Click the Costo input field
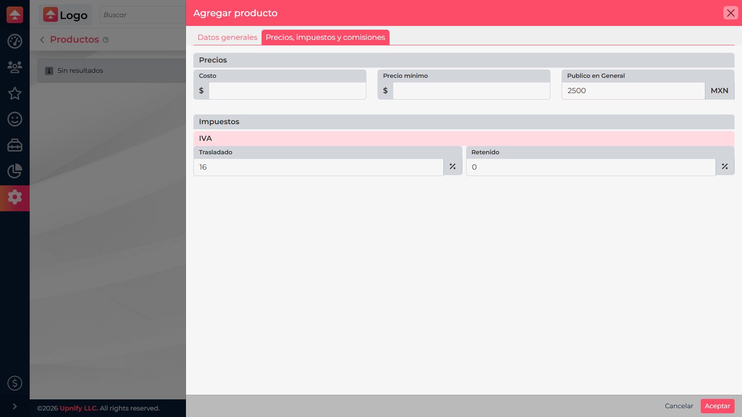The width and height of the screenshot is (742, 417). tap(288, 91)
